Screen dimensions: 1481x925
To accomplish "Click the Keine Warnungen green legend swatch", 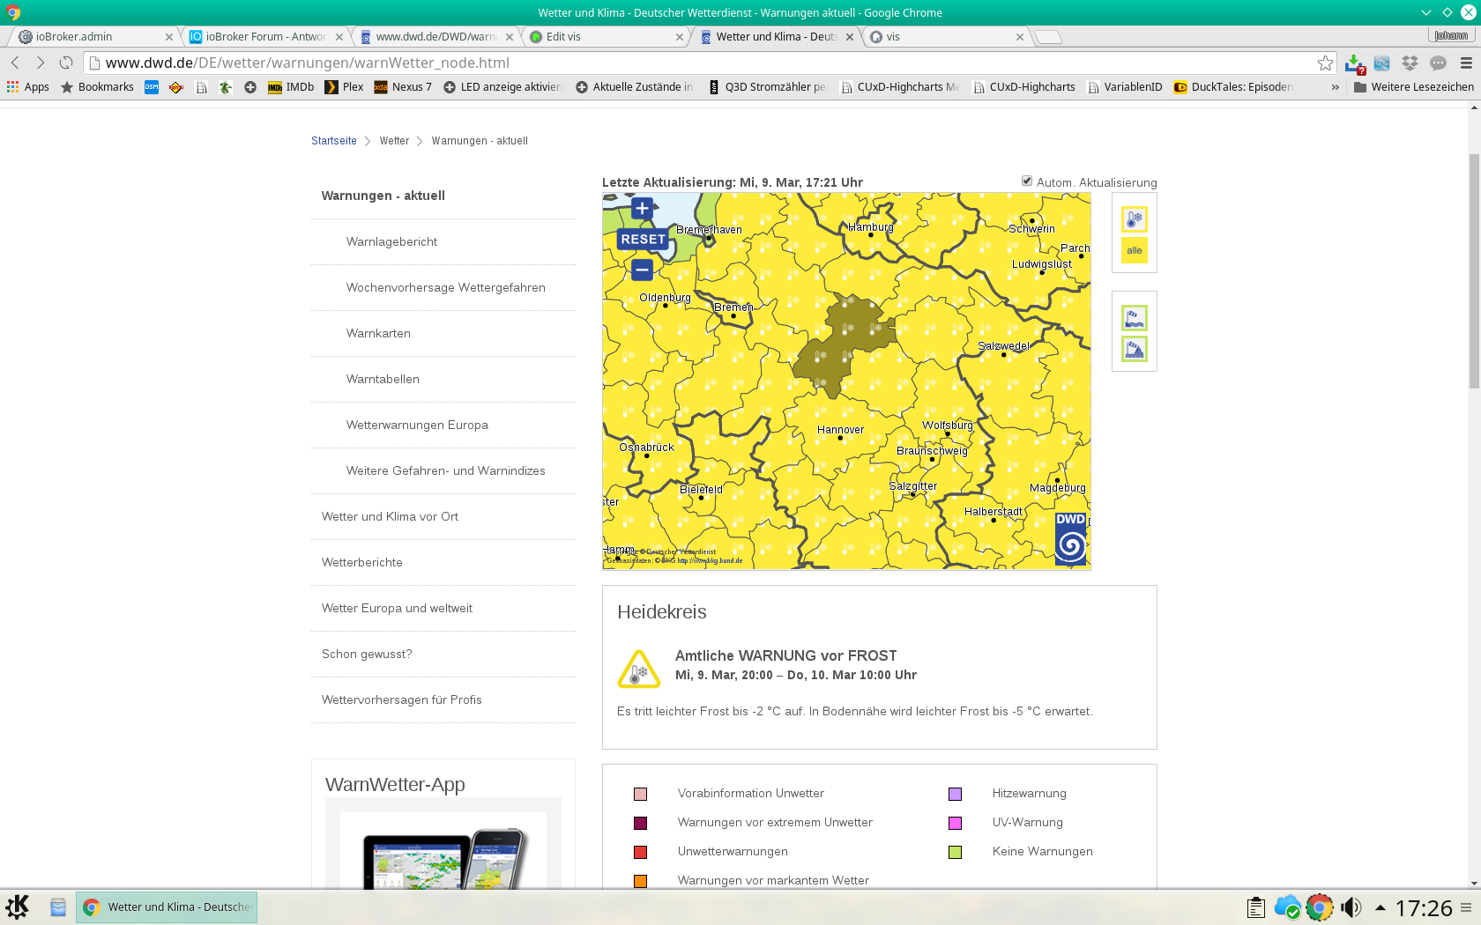I will [955, 852].
